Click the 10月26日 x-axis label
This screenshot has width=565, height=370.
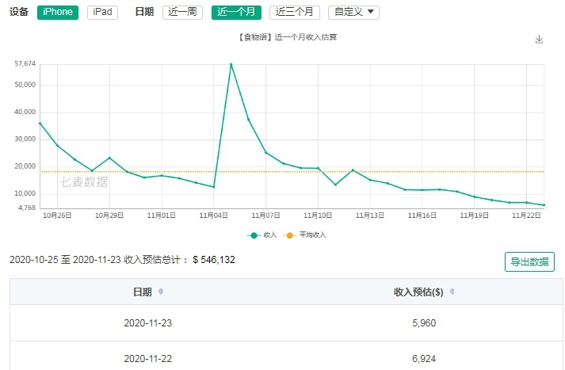(57, 216)
